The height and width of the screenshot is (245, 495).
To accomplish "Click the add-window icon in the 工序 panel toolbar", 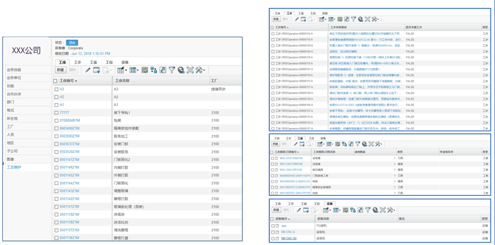I will coord(97,70).
